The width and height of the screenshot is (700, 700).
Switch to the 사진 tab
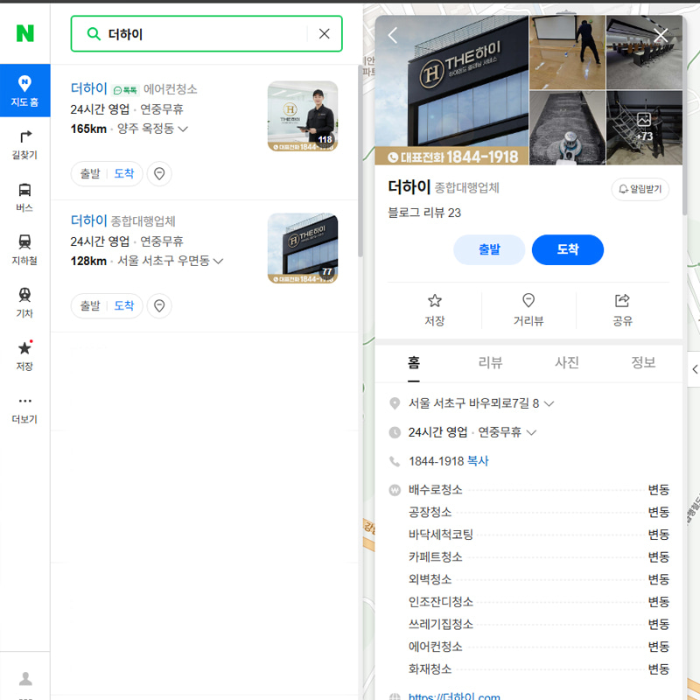tap(567, 363)
